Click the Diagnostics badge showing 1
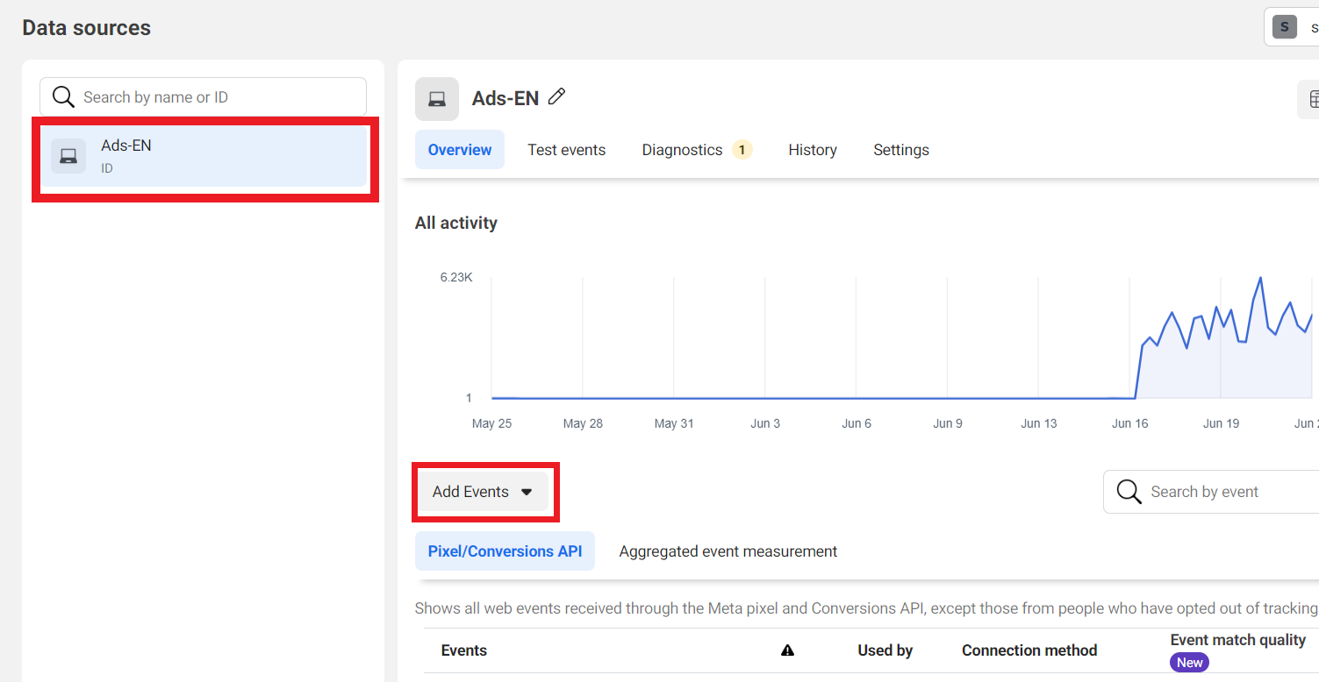1319x682 pixels. point(742,150)
